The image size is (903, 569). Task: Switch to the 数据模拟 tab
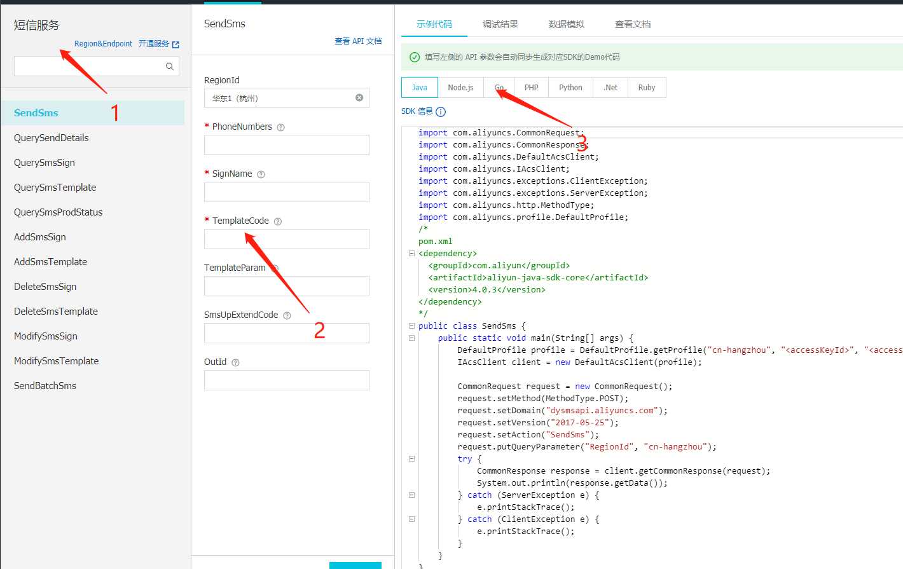coord(567,24)
